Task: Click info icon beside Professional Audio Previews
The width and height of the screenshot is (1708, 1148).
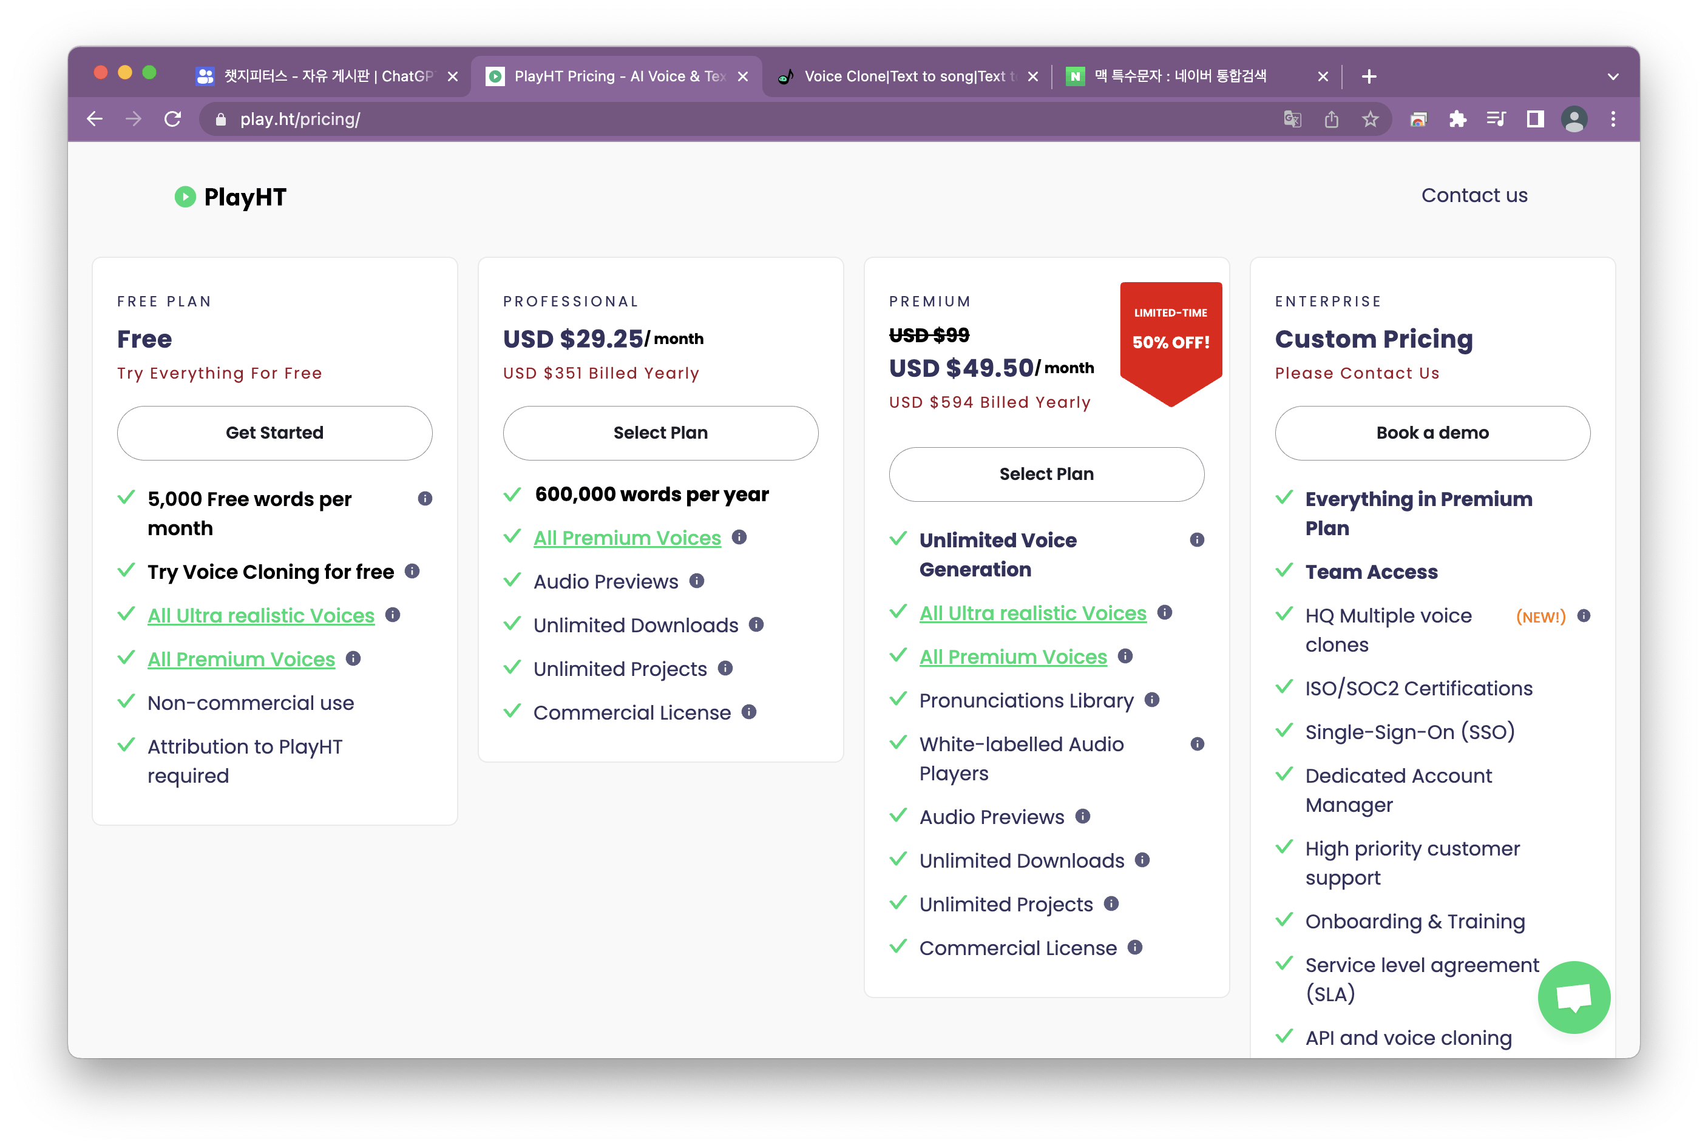Action: pos(697,581)
